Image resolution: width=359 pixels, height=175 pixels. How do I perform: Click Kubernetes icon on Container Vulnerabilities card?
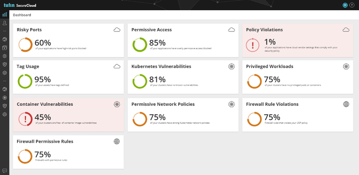[117, 104]
